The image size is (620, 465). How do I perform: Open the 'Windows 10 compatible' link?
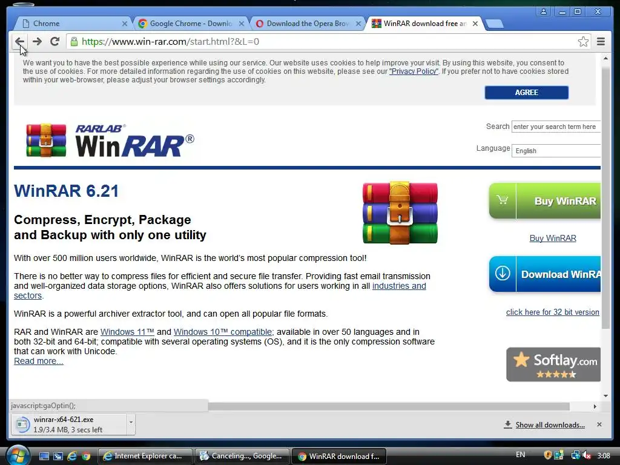coord(223,332)
